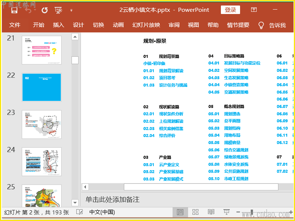Click 中文(中国) language indicator
This screenshot has width=295, height=221.
pos(102,212)
